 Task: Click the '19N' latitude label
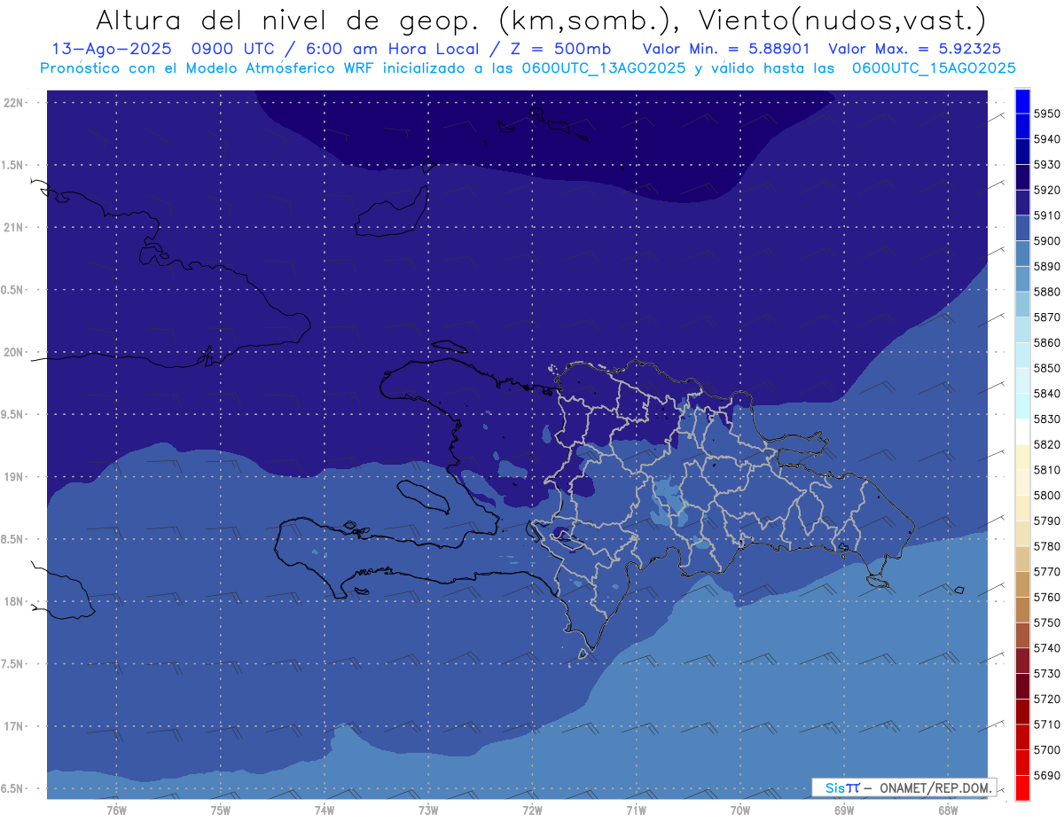pos(14,477)
